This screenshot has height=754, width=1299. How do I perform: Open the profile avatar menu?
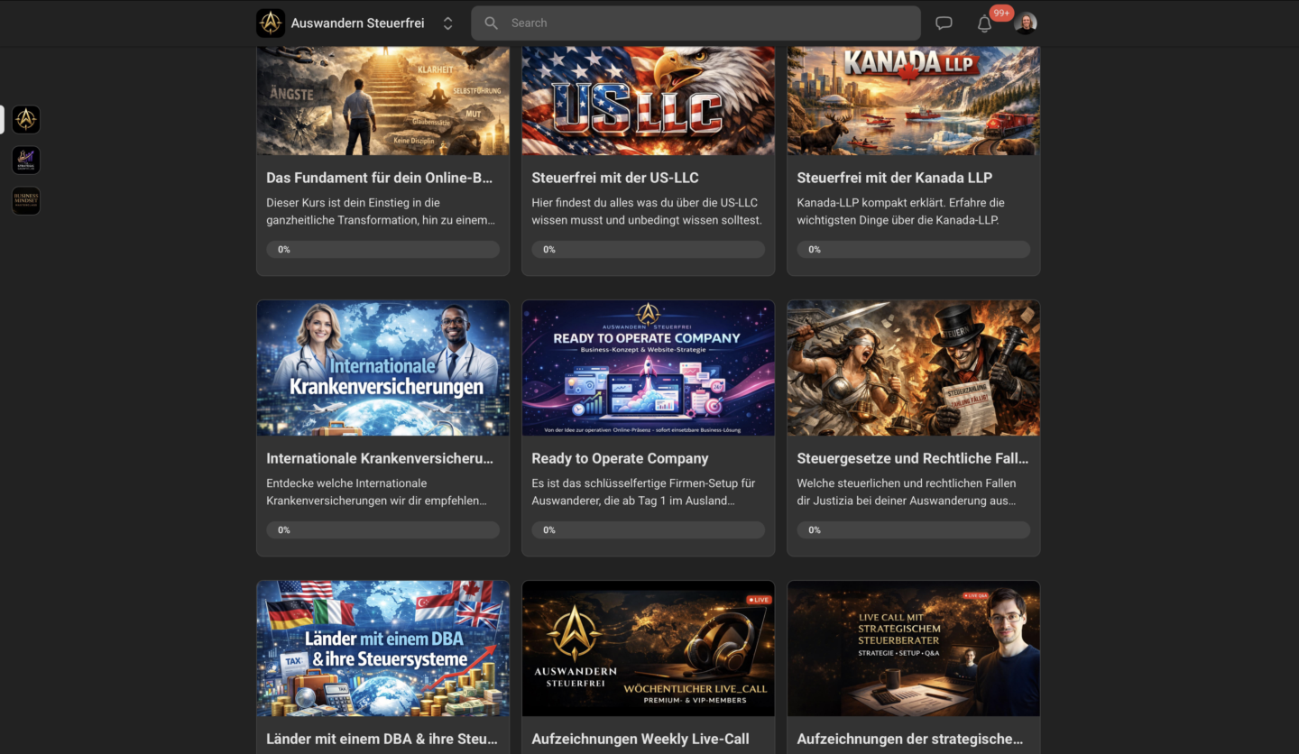click(1026, 23)
